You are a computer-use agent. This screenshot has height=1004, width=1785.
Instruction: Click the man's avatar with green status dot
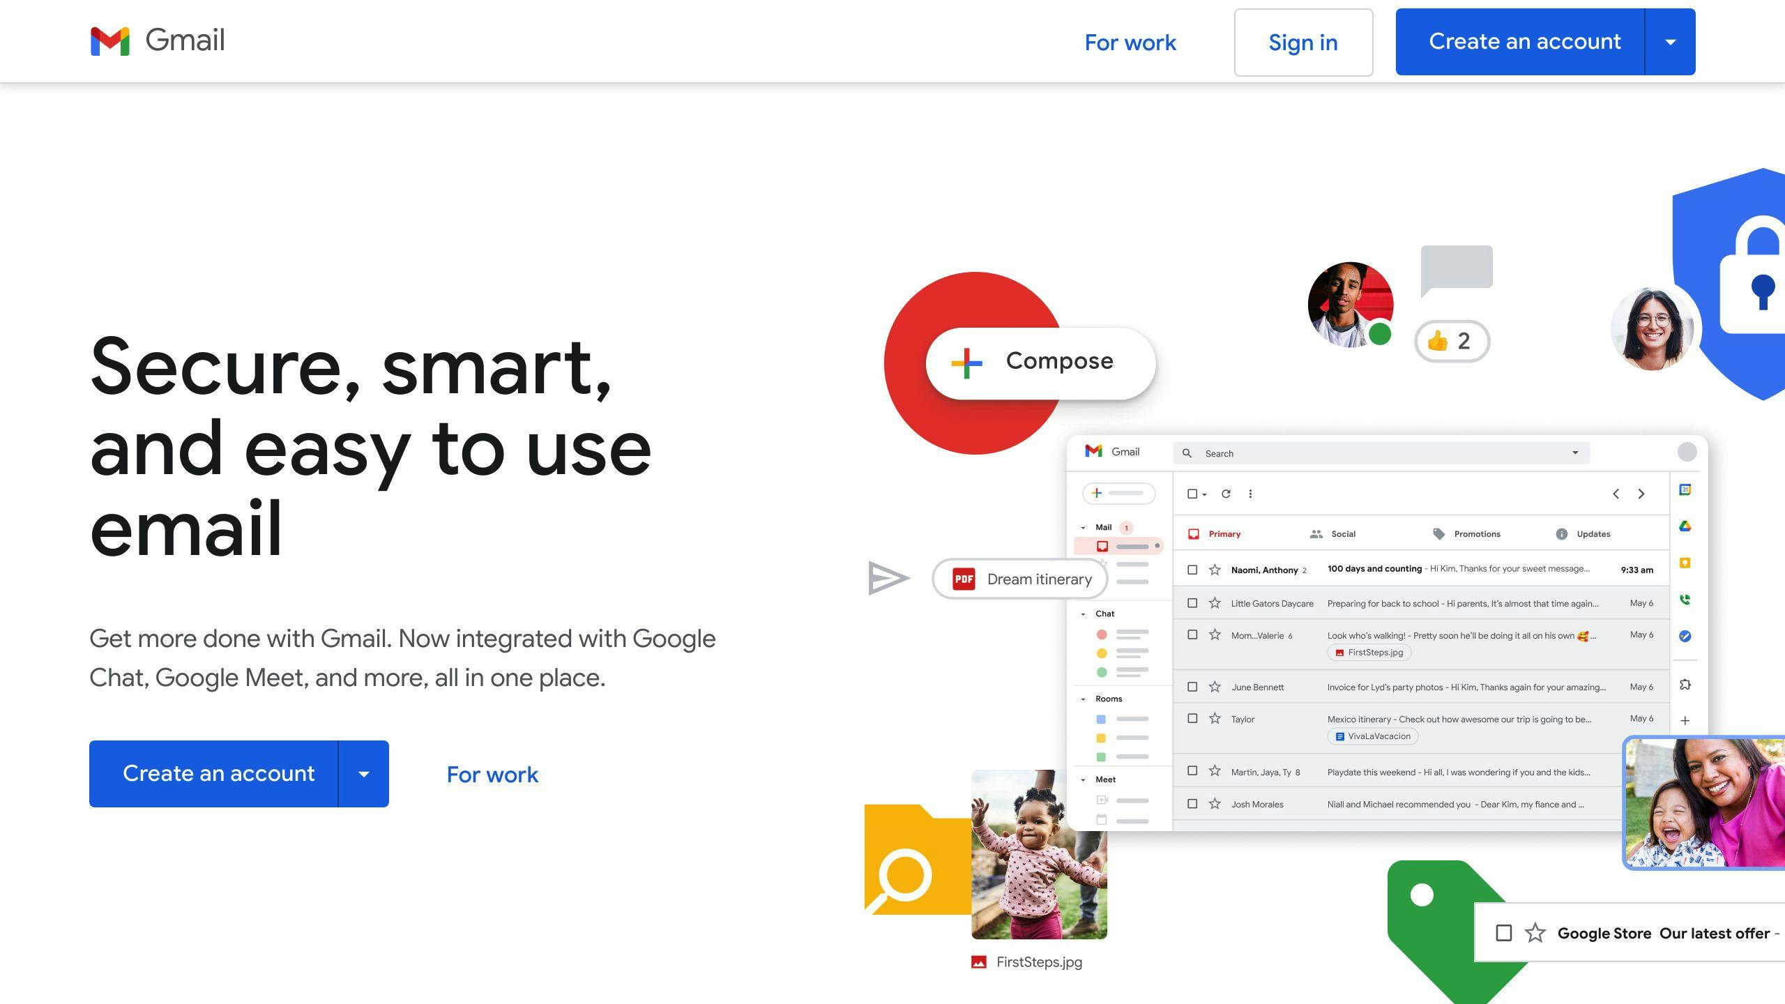coord(1351,305)
